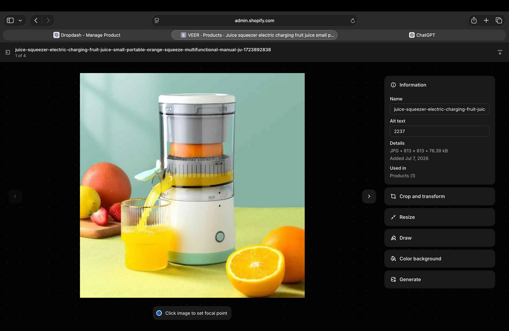Show the tab overview icon
The image size is (509, 331).
[x=499, y=20]
